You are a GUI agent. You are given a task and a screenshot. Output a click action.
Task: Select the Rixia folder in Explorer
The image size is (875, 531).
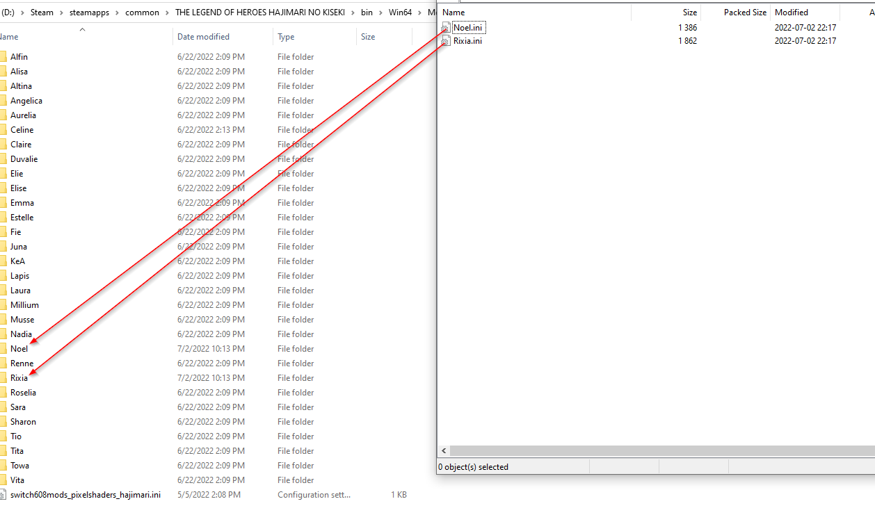coord(19,378)
